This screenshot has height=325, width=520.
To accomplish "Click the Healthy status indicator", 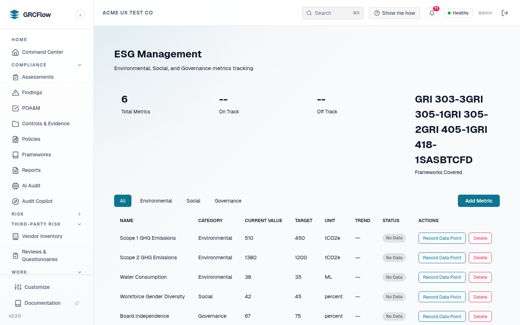I will [458, 13].
